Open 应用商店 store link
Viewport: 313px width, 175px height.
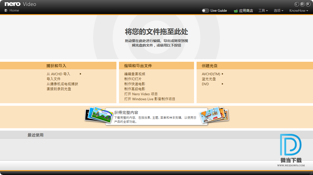click(246, 10)
